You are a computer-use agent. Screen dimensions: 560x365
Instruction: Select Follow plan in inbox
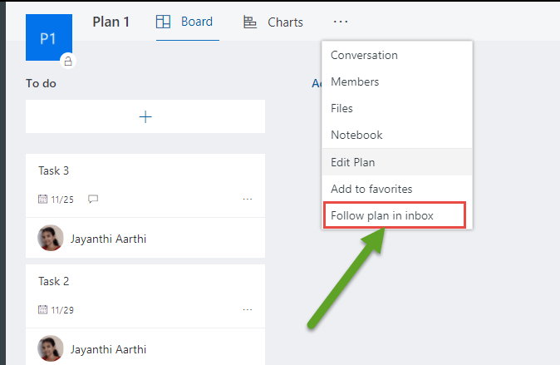pos(393,216)
